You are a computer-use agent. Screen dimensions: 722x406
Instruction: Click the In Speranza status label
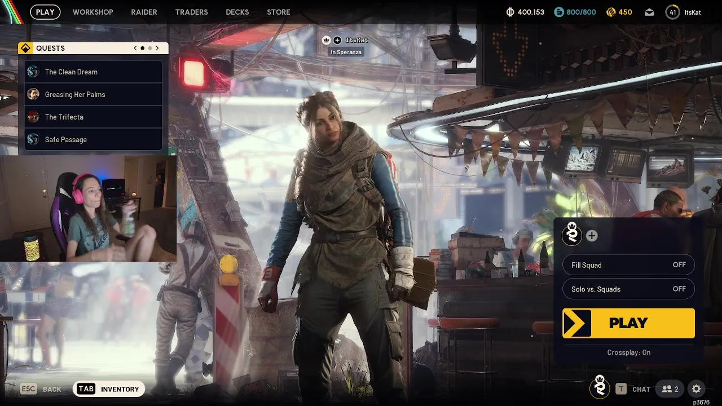[346, 52]
